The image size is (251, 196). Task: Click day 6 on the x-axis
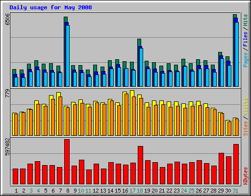click(x=53, y=191)
